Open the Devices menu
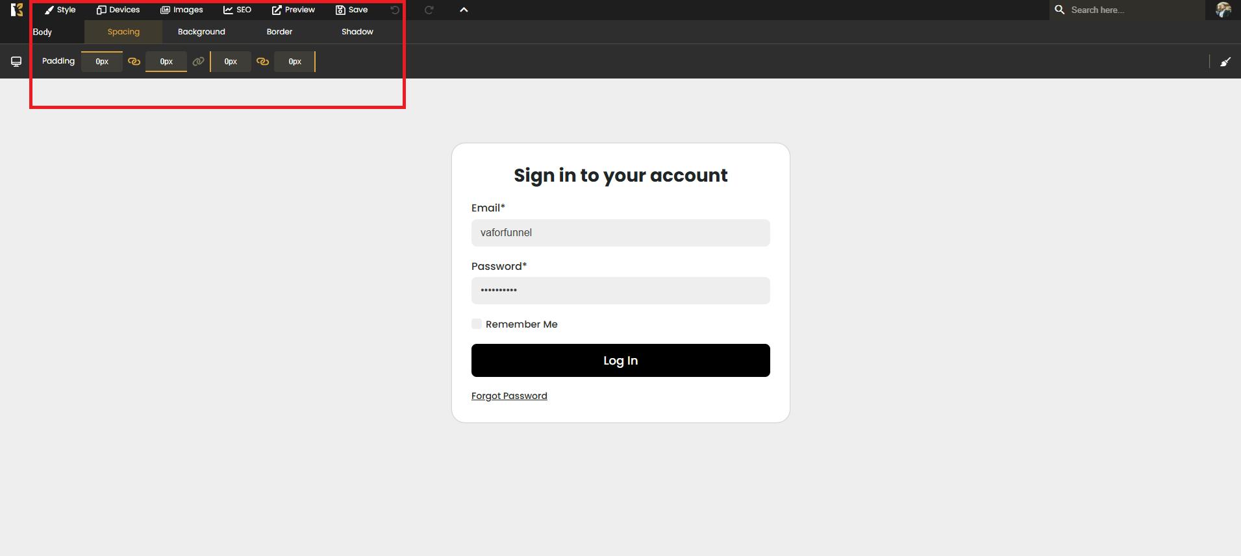The height and width of the screenshot is (556, 1241). [118, 10]
